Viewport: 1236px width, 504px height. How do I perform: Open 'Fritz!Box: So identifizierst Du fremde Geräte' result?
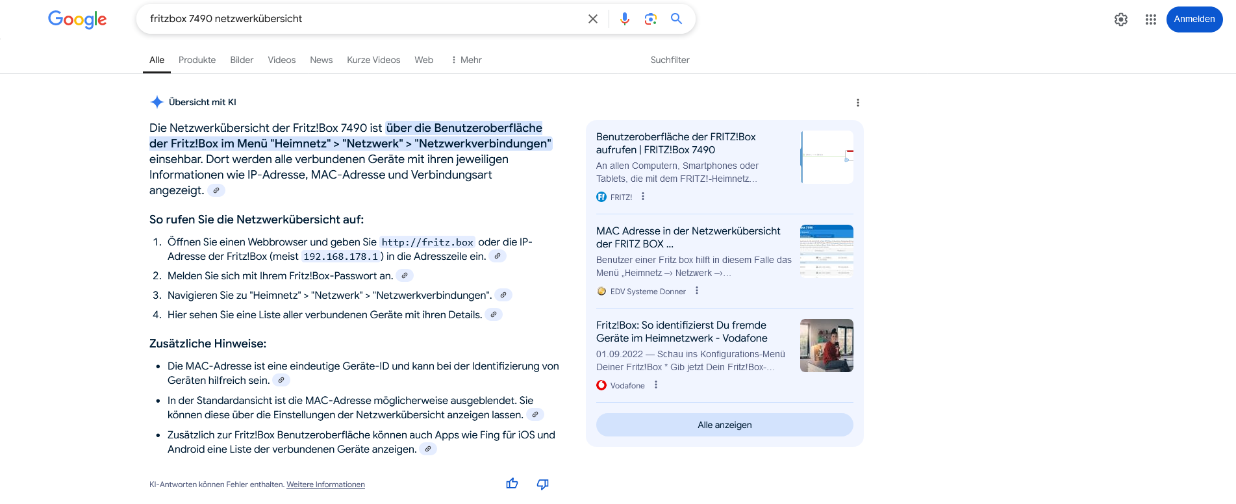682,332
